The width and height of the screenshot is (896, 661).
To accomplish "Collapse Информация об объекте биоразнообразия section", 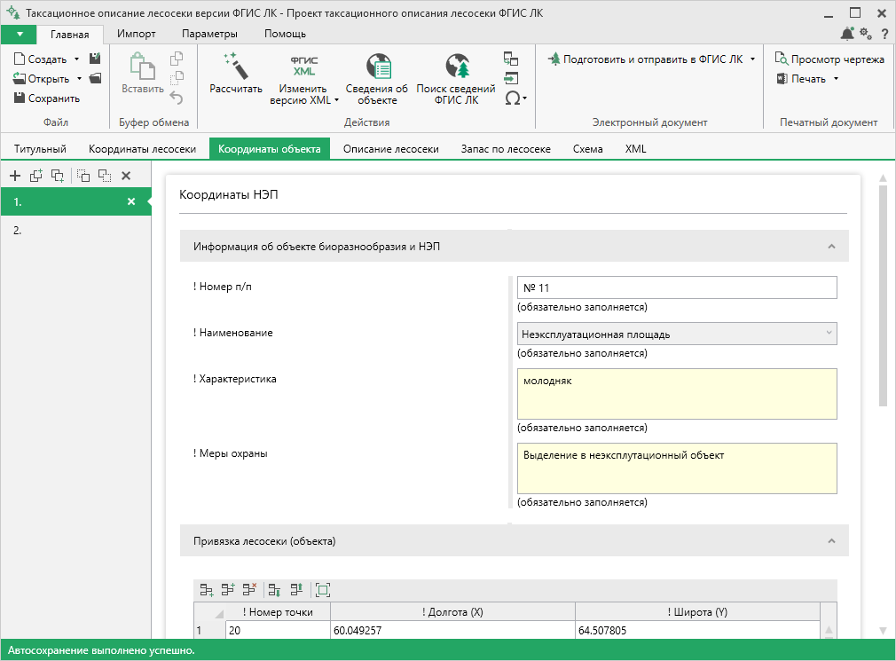I will tap(831, 247).
